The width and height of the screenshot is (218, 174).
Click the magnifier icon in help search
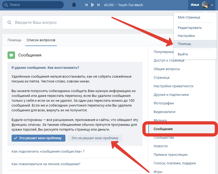tap(9, 22)
